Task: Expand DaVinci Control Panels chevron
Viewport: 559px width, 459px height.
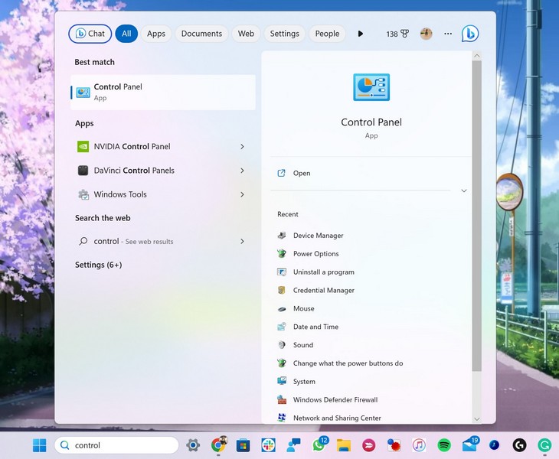Action: [242, 171]
